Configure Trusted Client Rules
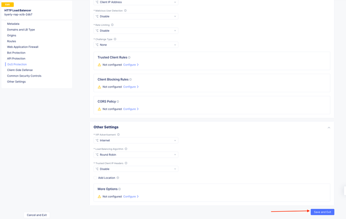Image resolution: width=346 pixels, height=219 pixels. point(131,65)
